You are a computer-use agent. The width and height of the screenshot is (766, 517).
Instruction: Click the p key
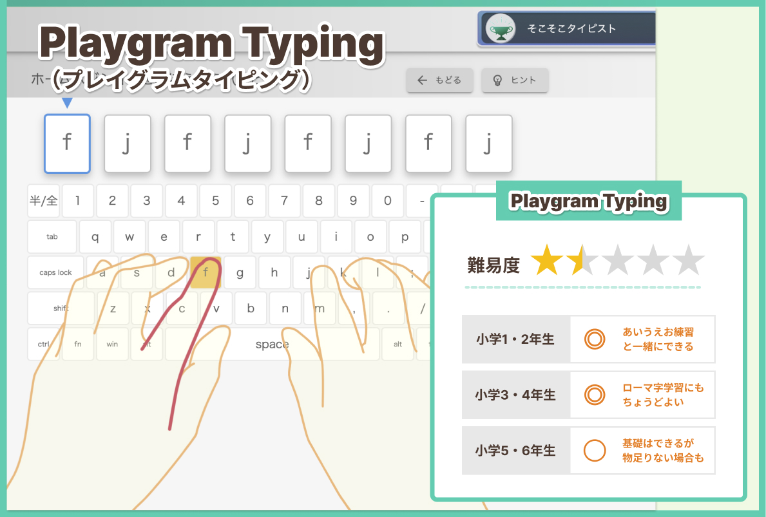[405, 237]
